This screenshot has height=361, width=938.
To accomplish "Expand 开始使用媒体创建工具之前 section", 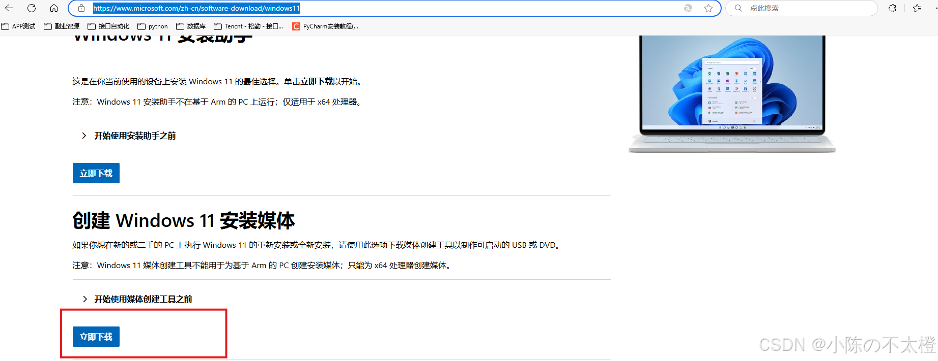I will 137,299.
